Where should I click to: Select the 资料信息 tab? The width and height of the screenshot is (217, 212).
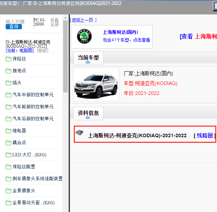click(x=88, y=113)
